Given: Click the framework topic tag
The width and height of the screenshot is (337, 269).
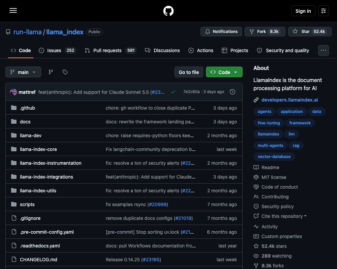Looking at the screenshot, I should coord(300,123).
